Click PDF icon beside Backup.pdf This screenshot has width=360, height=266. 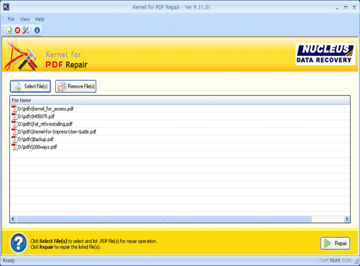pos(14,139)
